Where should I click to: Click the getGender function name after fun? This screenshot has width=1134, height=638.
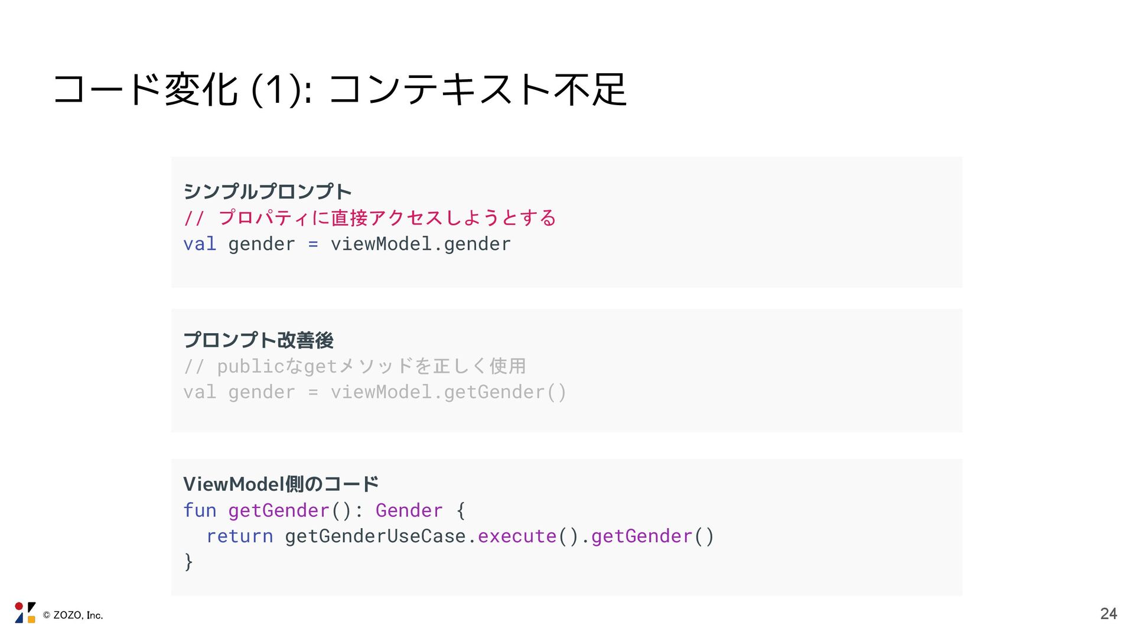coord(278,510)
